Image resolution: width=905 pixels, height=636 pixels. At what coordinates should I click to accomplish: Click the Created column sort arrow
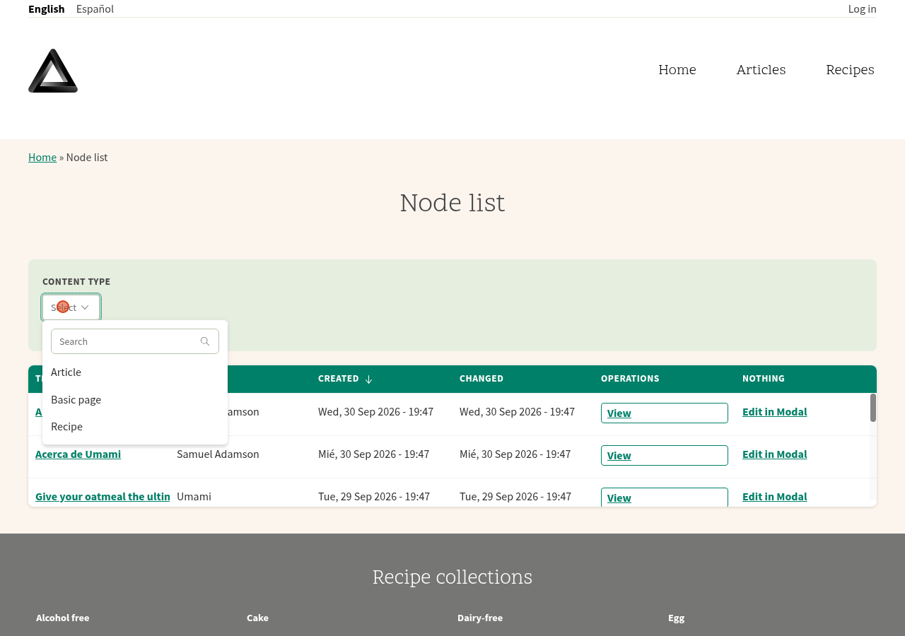[368, 379]
